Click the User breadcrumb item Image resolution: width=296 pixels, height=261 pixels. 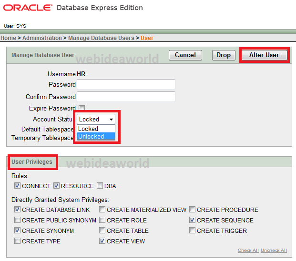coord(147,38)
